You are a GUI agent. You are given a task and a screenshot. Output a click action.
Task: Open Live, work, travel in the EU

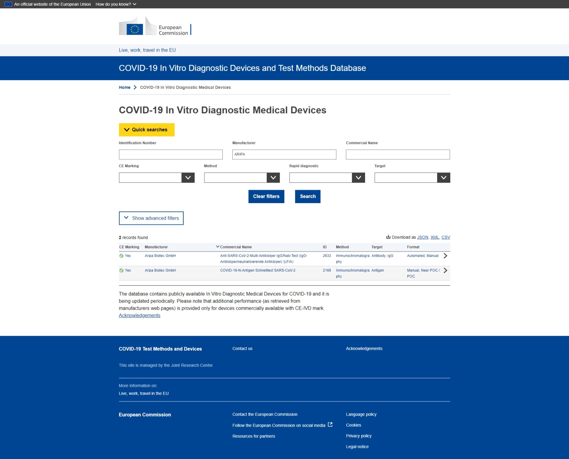coord(147,50)
